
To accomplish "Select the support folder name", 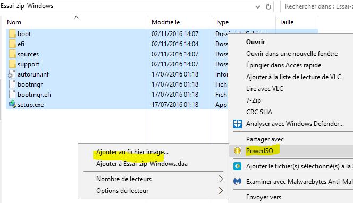I will tap(28, 64).
